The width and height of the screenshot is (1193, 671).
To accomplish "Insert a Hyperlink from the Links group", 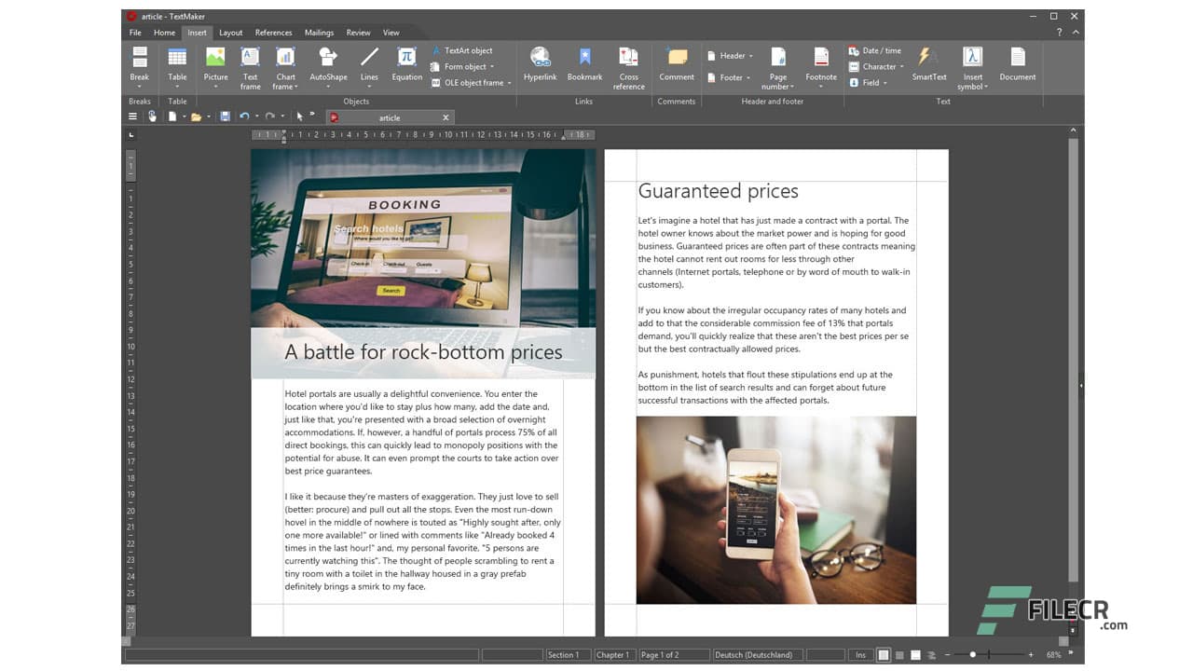I will [540, 63].
